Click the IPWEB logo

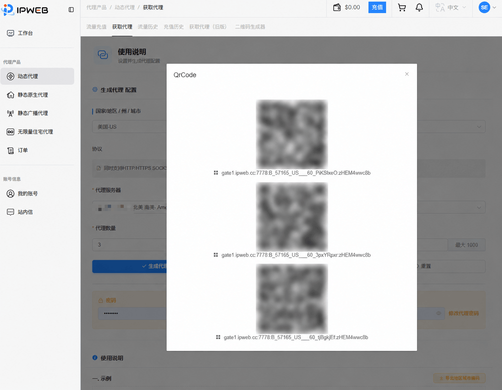(x=25, y=10)
